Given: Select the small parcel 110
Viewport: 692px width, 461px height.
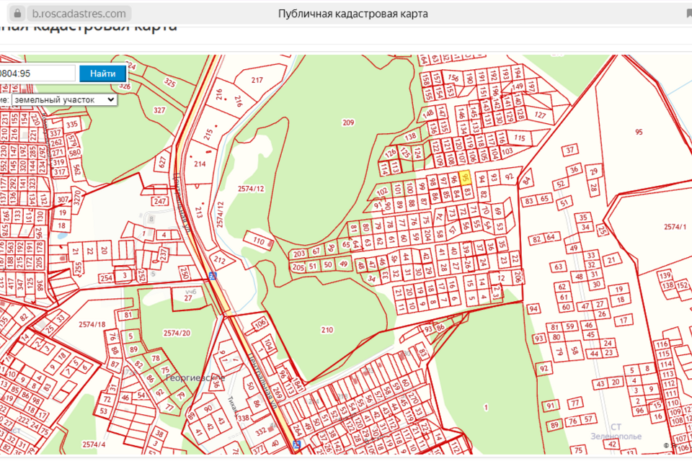Looking at the screenshot, I should 259,241.
